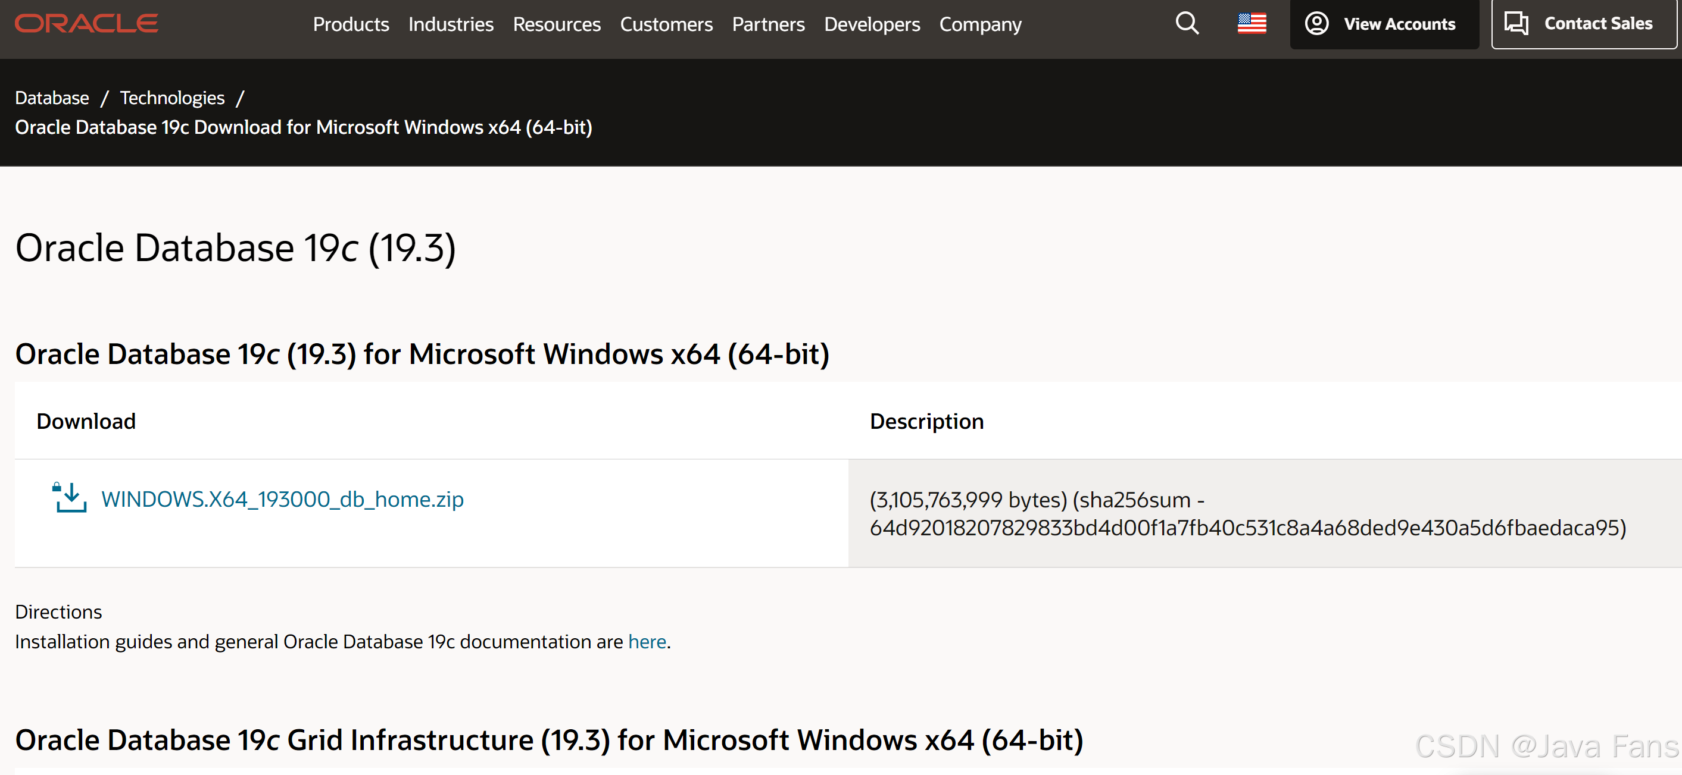The height and width of the screenshot is (775, 1682).
Task: Click the chat bubbles icon in Contact Sales
Action: pos(1515,23)
